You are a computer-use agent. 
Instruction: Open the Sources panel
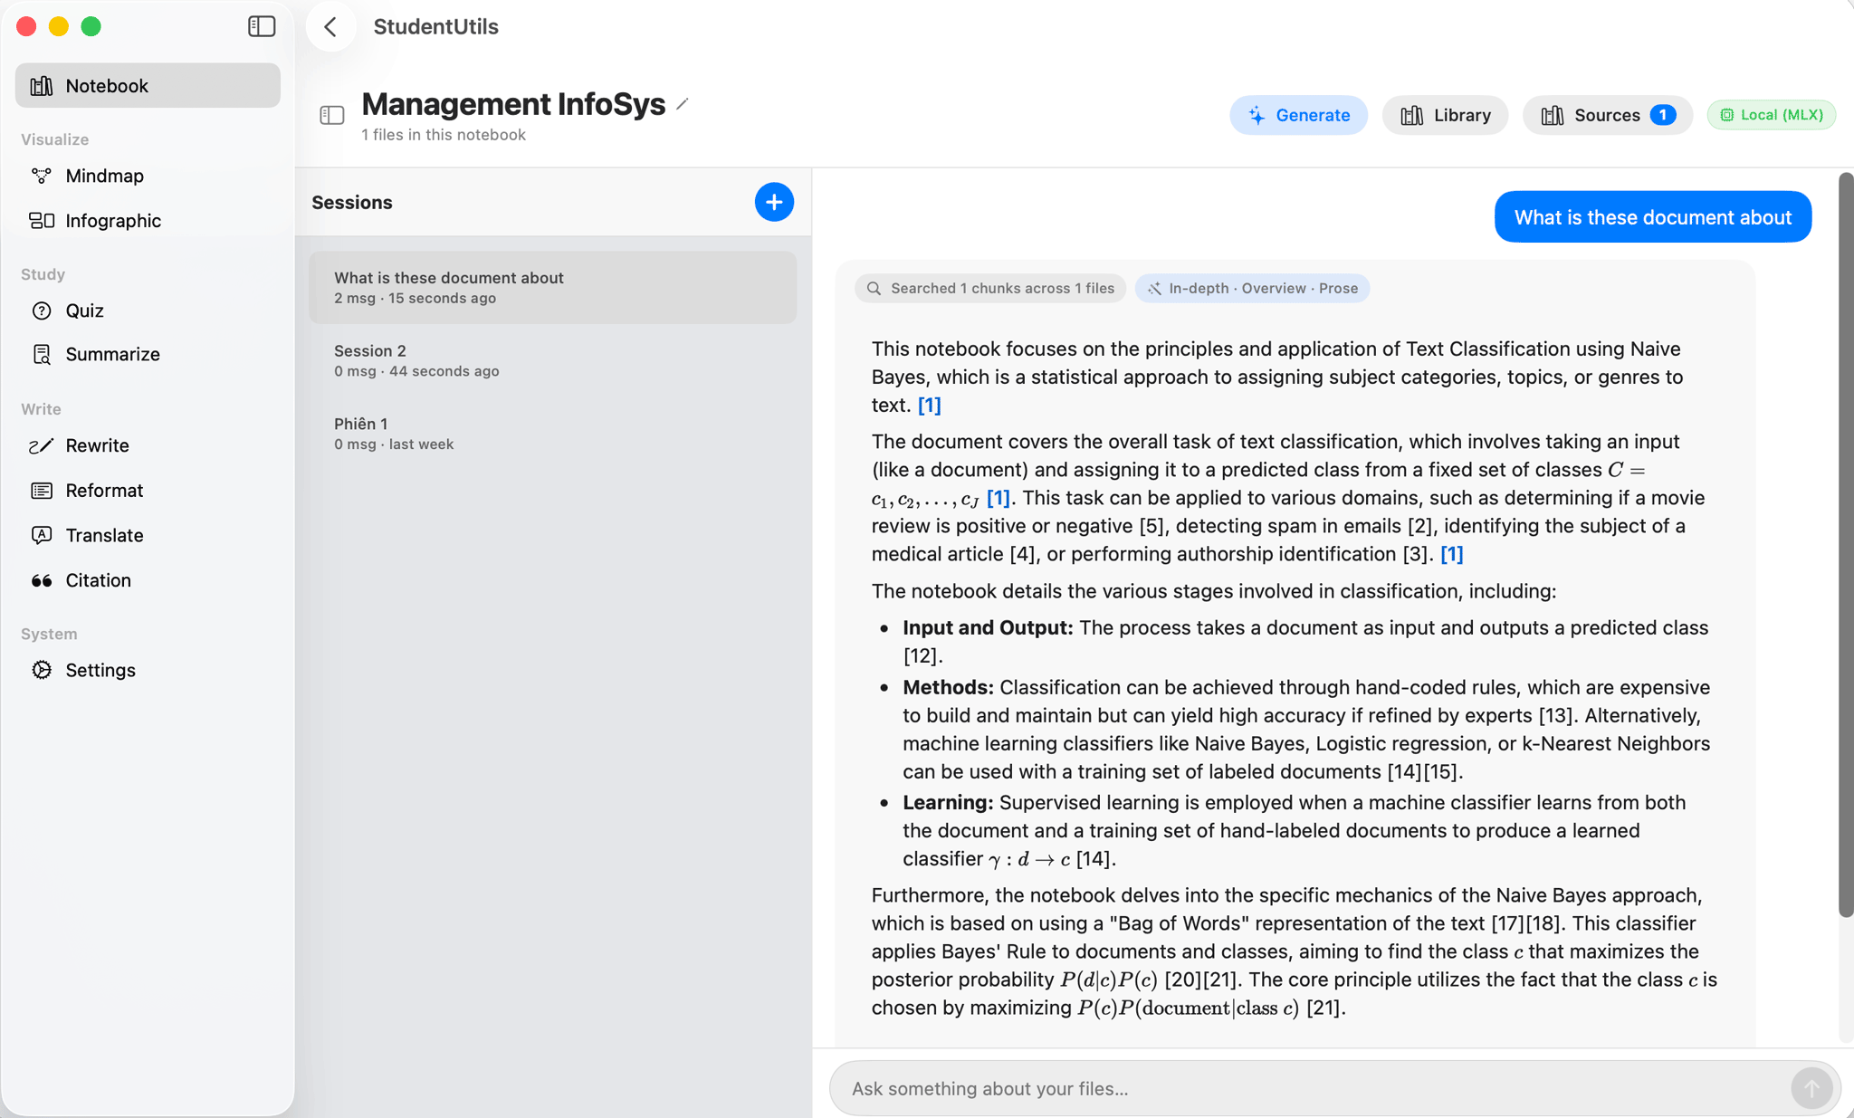click(x=1608, y=115)
